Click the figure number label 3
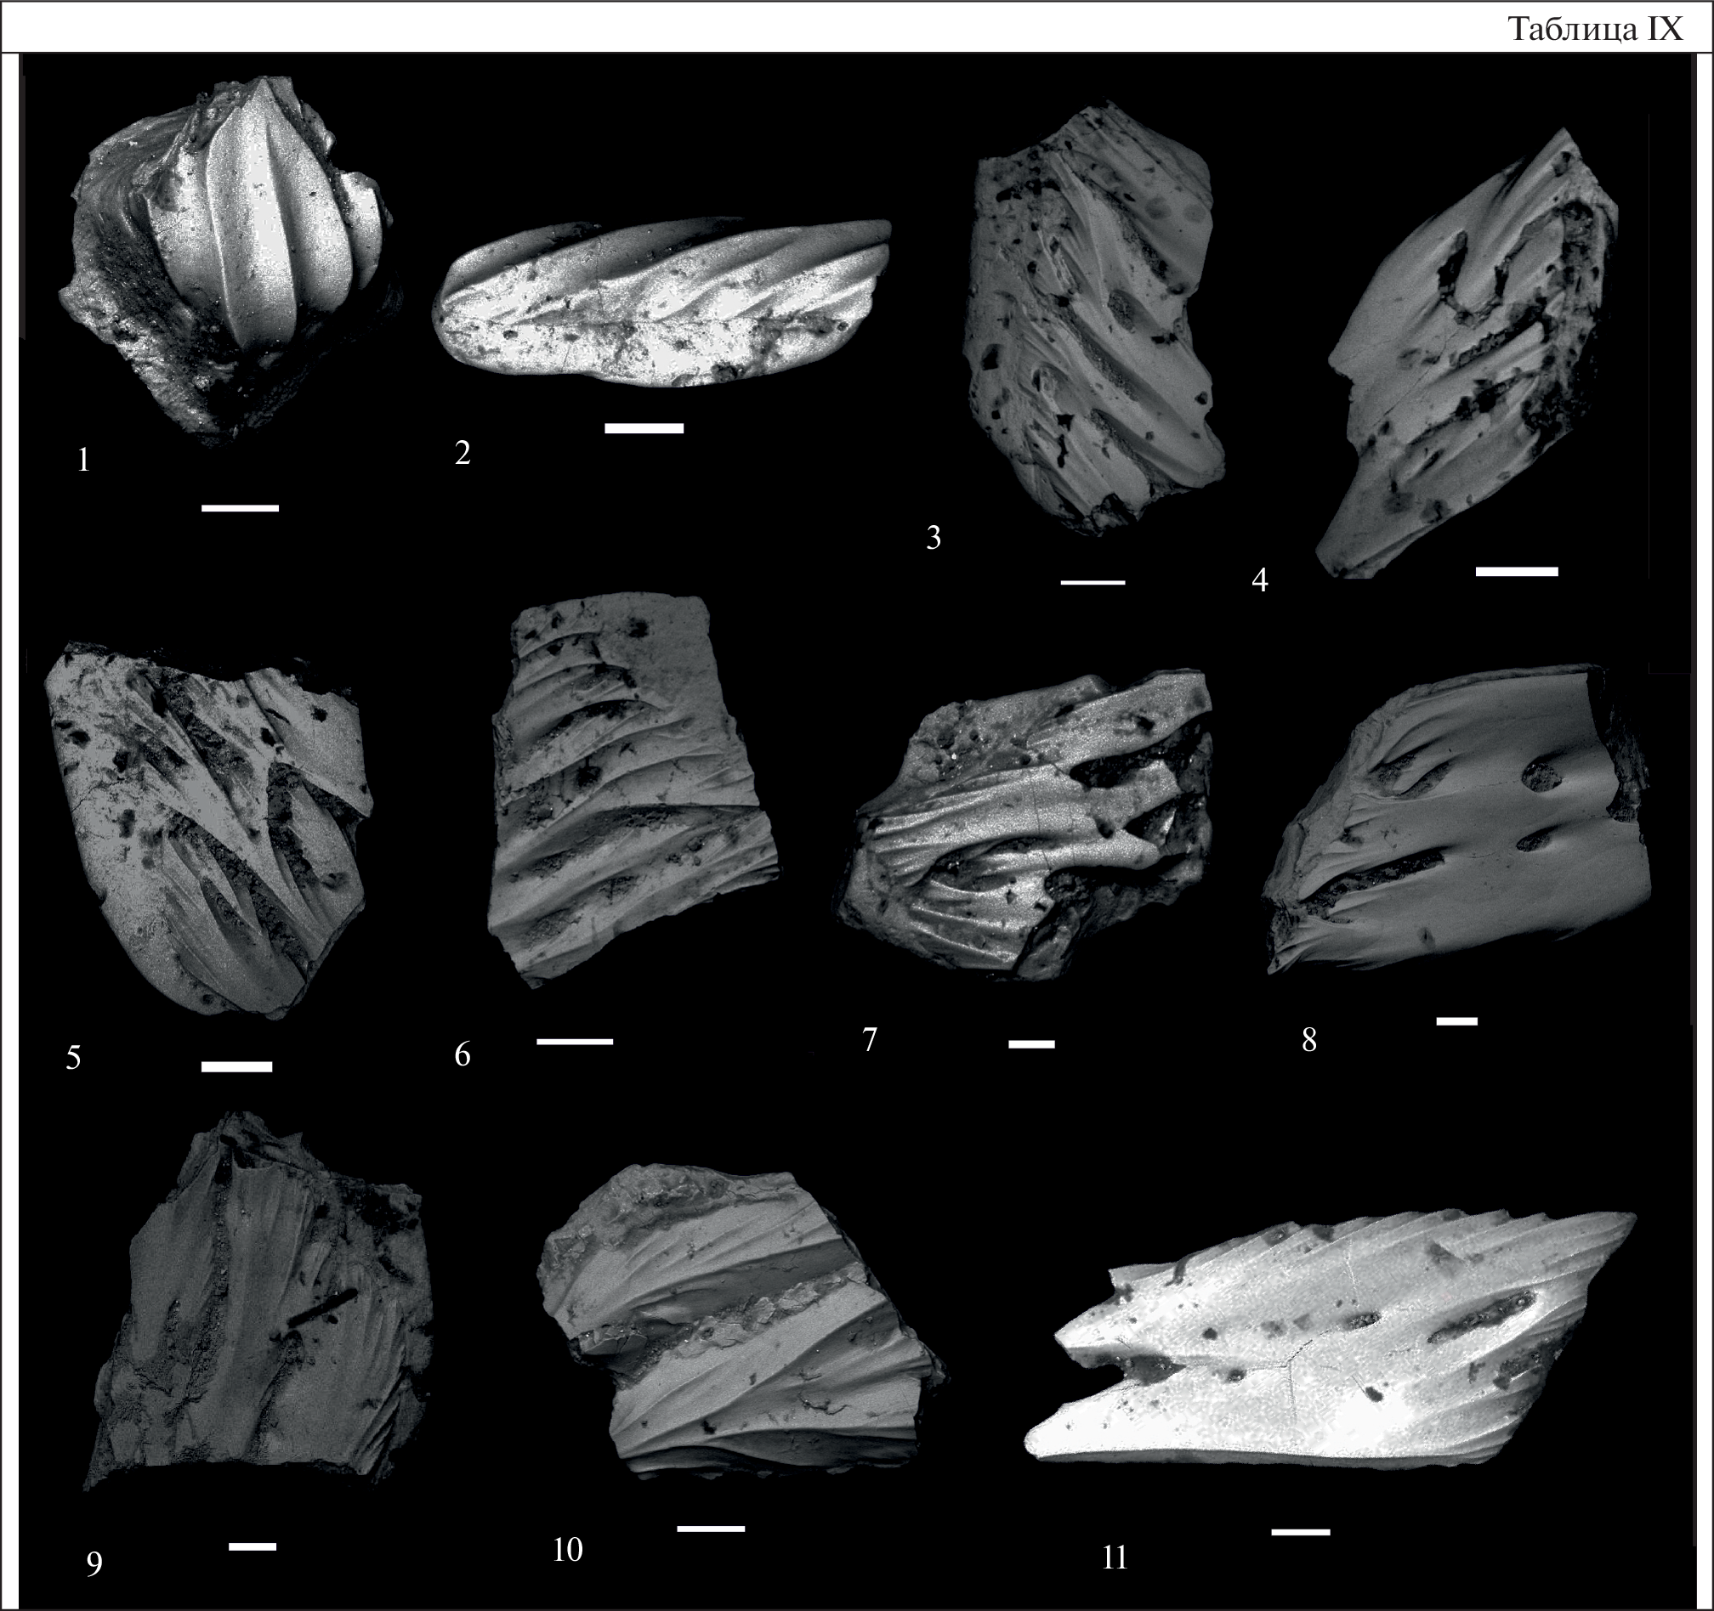 click(933, 539)
